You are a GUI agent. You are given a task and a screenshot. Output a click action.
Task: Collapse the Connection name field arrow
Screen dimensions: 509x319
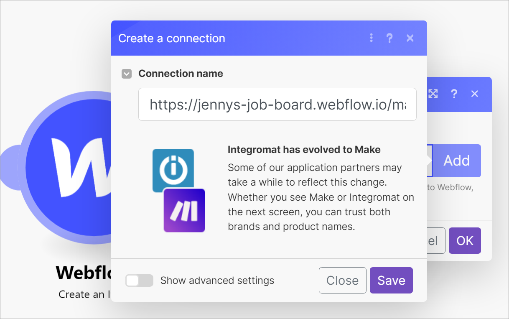click(x=127, y=74)
